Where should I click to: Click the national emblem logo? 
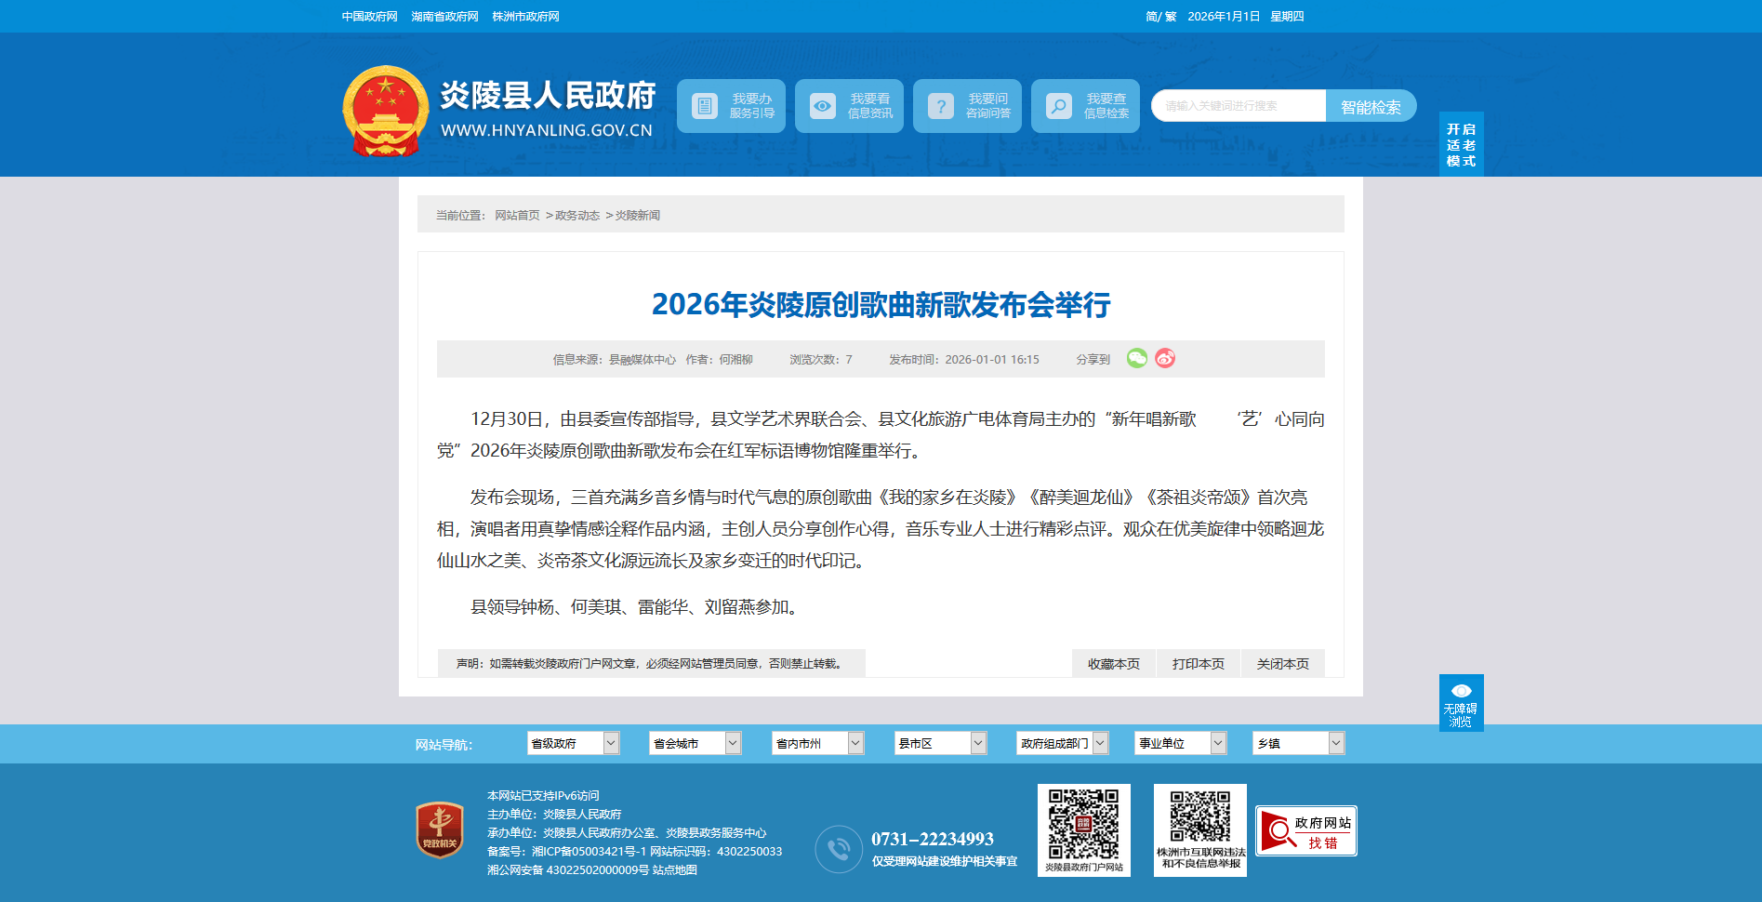point(386,110)
